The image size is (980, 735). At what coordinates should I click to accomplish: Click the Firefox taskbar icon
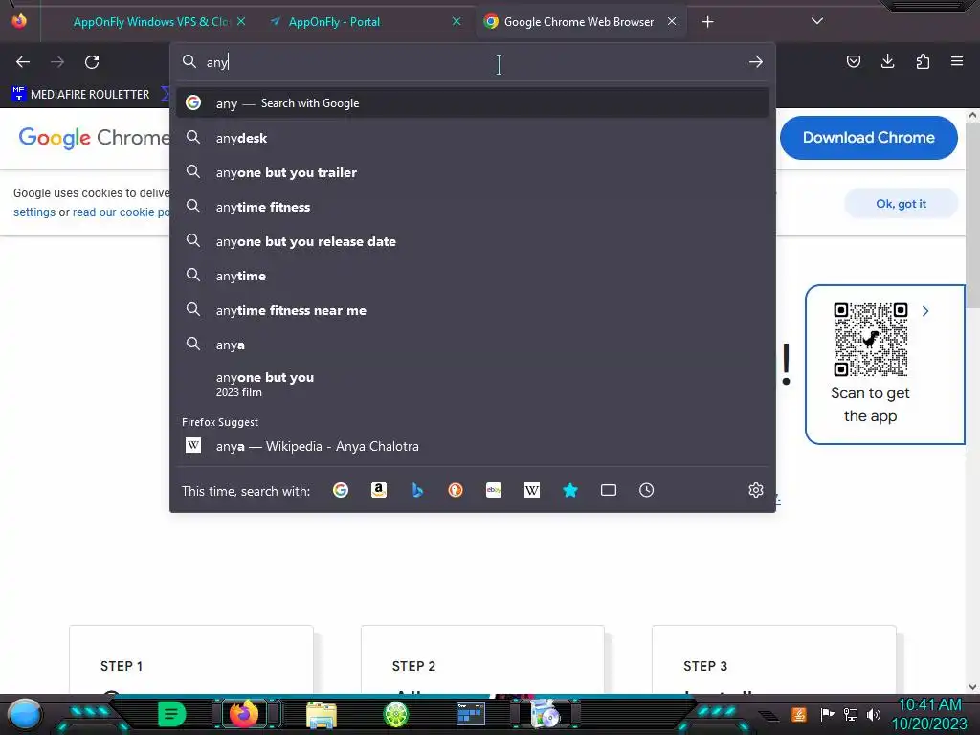pos(244,713)
